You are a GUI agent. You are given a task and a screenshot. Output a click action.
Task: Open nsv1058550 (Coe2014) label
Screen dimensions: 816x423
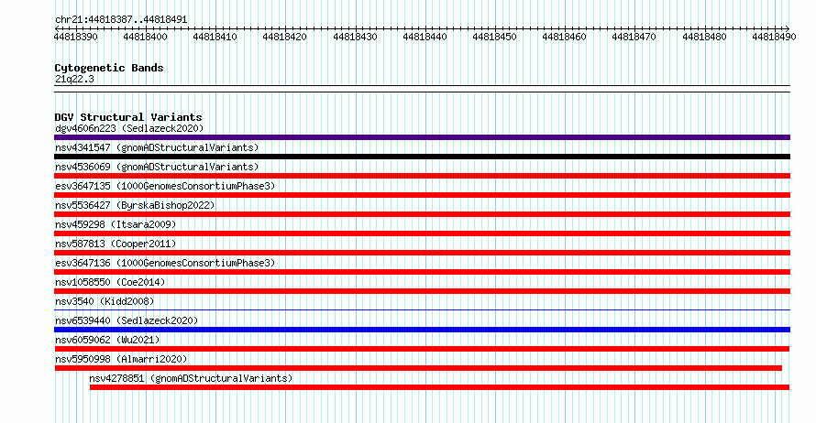(x=110, y=282)
